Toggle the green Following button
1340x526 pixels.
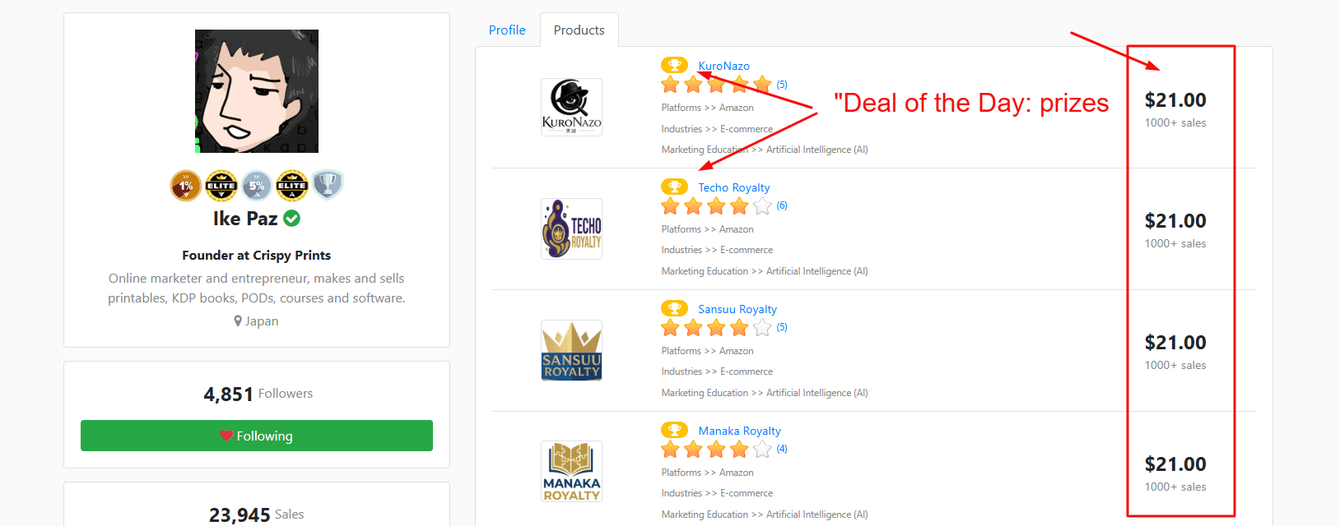[257, 436]
